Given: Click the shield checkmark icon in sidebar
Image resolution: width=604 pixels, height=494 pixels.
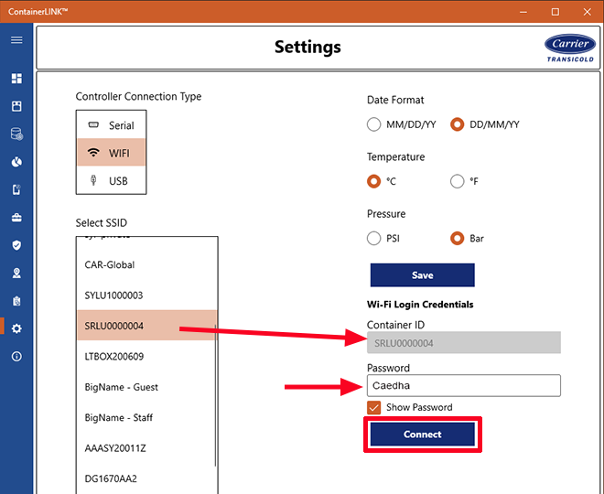Looking at the screenshot, I should coord(16,245).
